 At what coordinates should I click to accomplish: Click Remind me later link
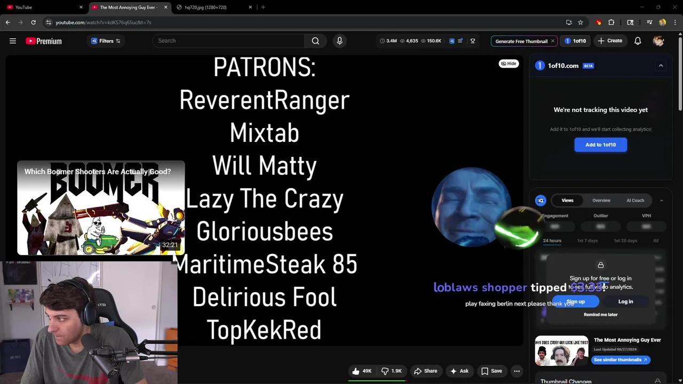click(600, 315)
